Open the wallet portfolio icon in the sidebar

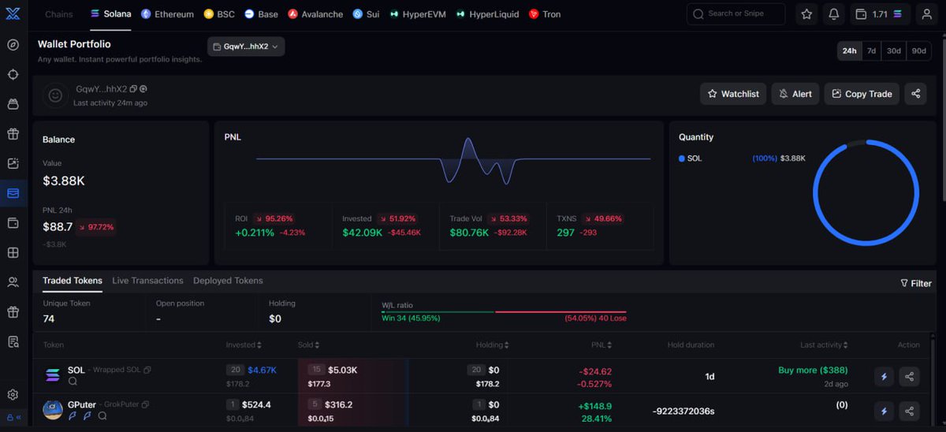(13, 193)
